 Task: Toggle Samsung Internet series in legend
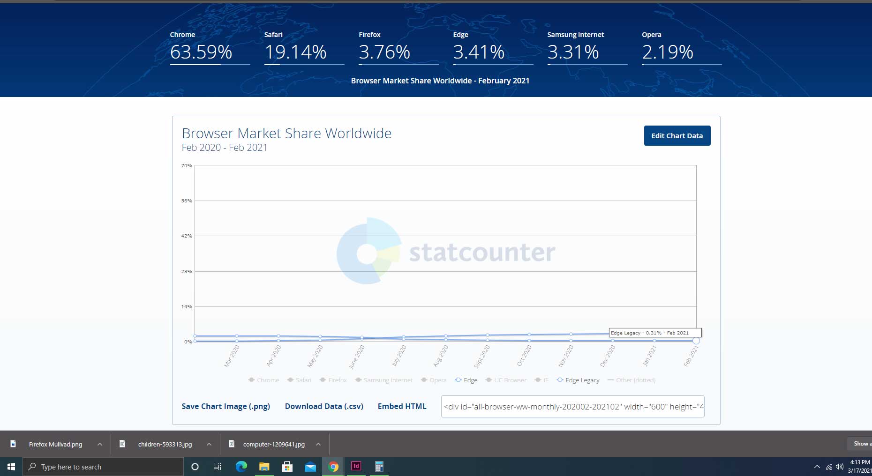(384, 380)
